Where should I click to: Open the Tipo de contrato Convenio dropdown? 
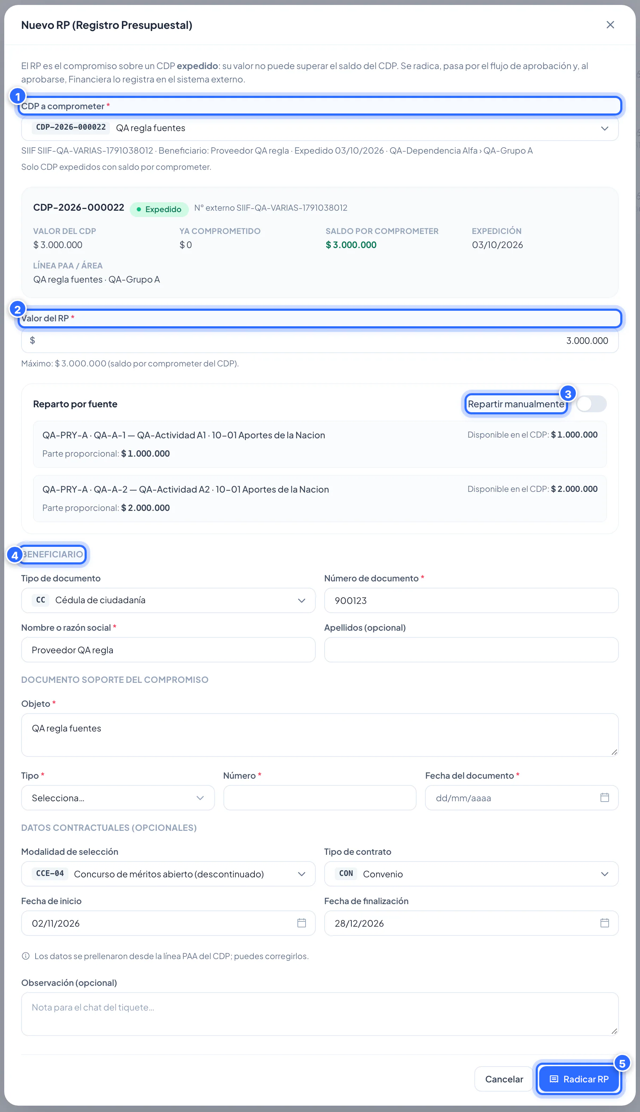(x=471, y=873)
